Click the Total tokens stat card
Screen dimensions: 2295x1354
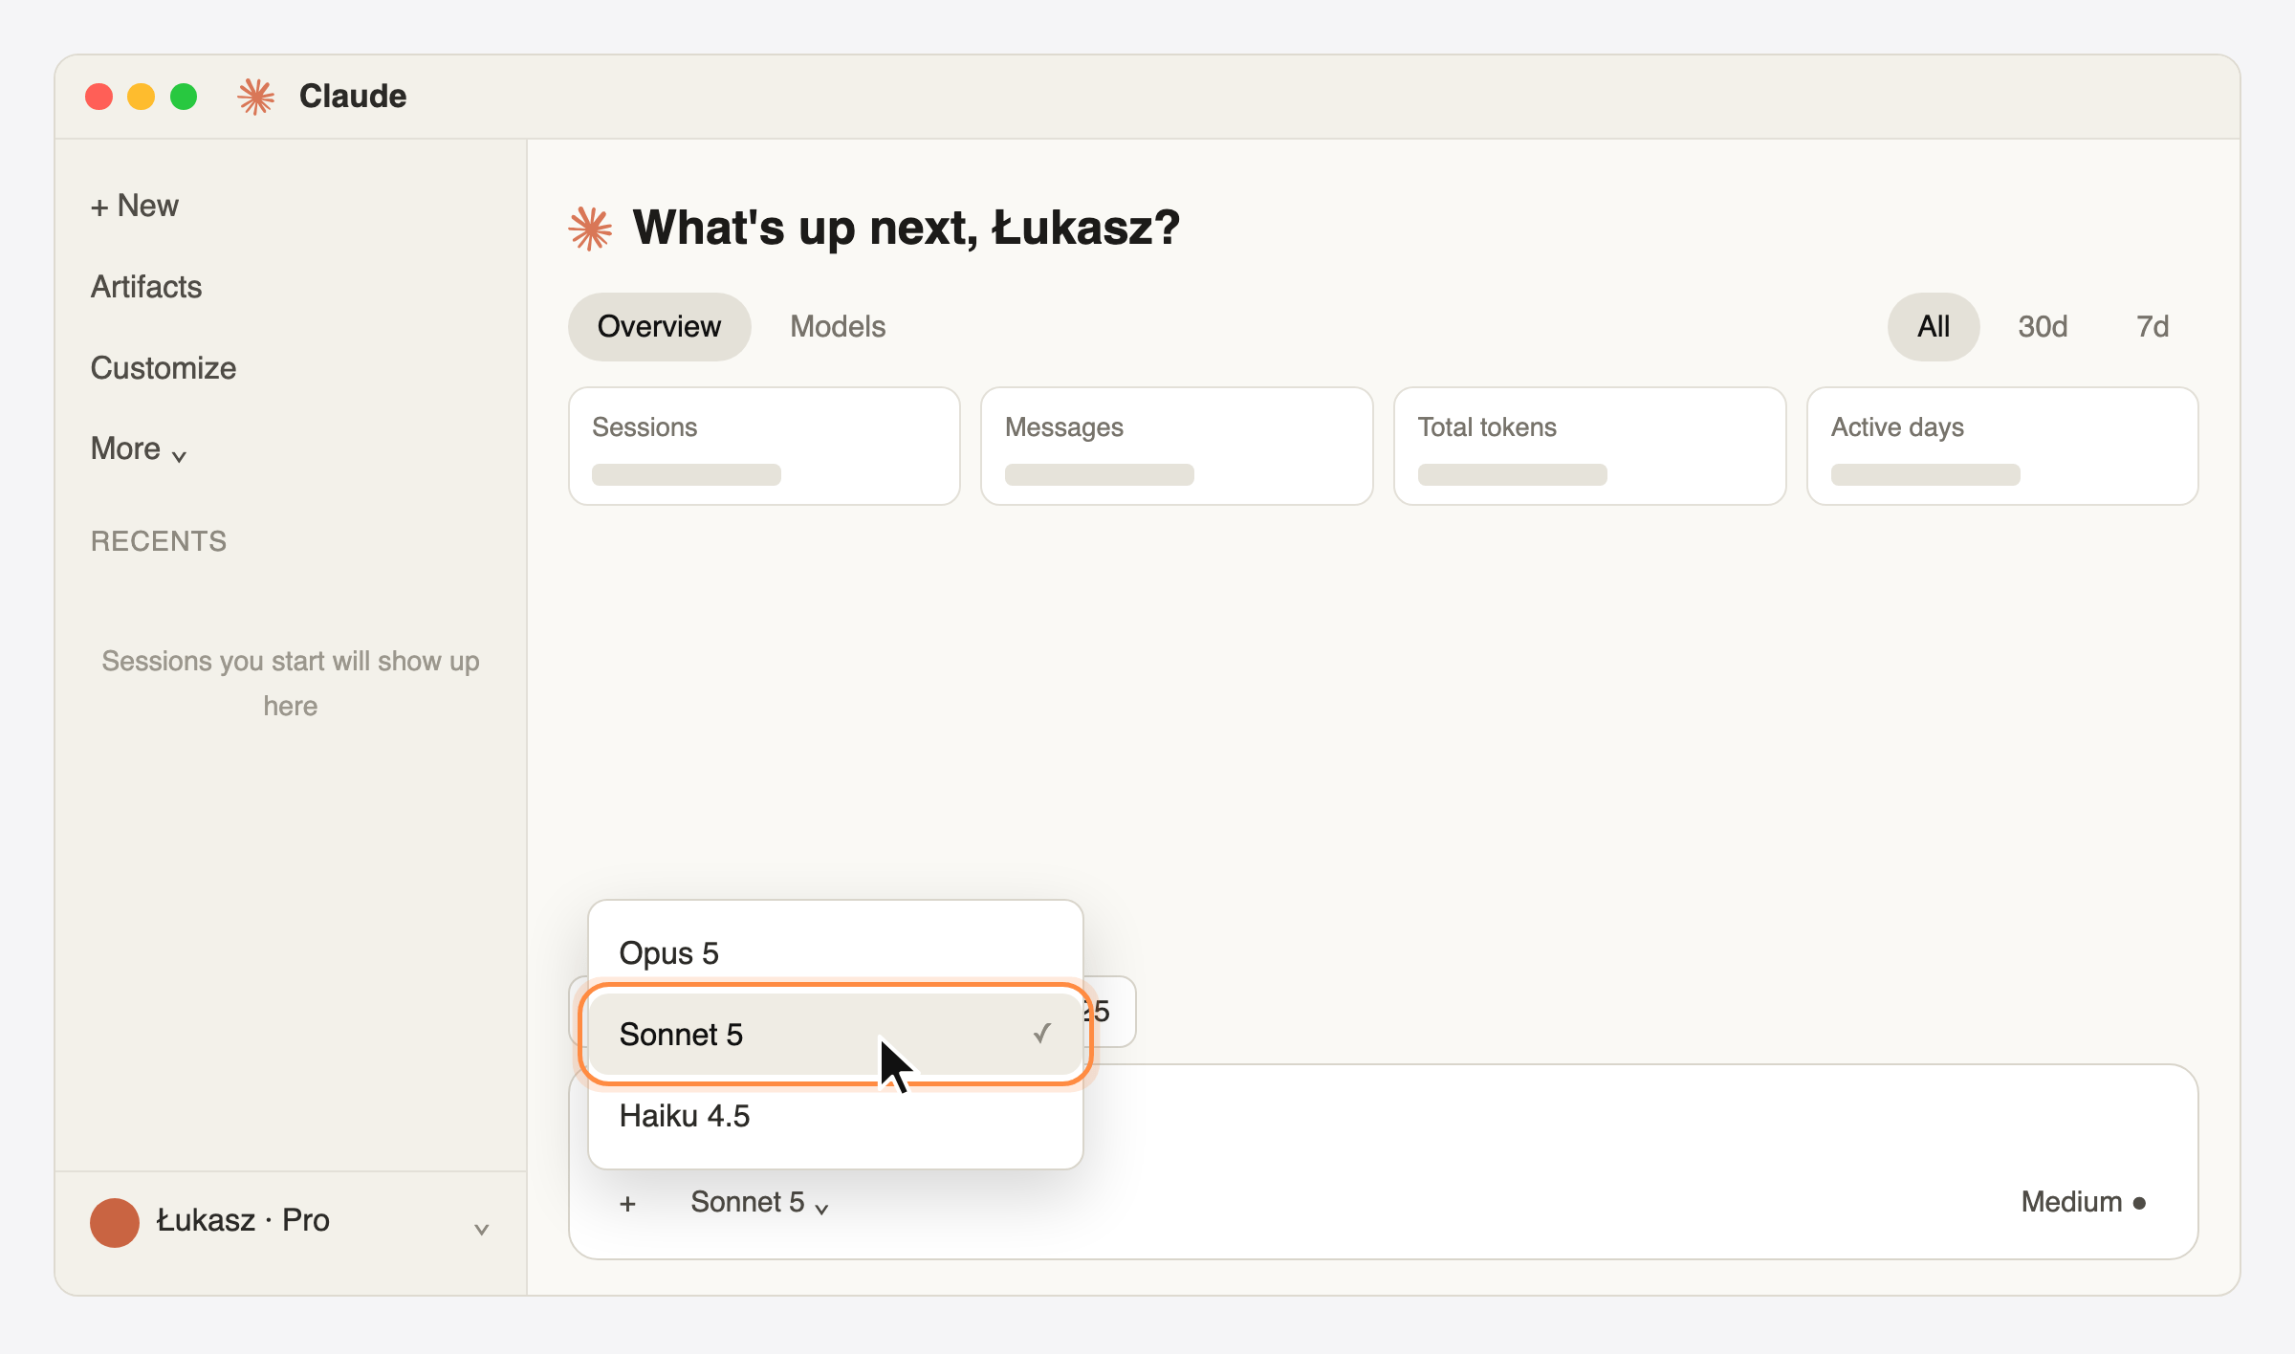click(x=1590, y=447)
